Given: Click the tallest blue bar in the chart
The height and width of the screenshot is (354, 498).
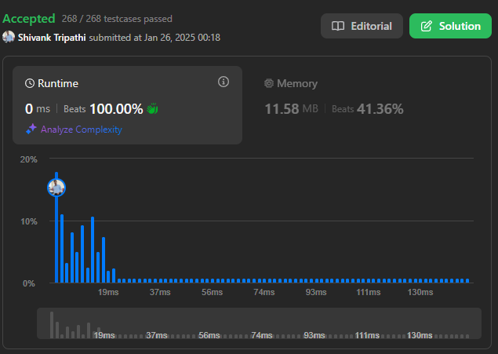Looking at the screenshot, I should 56,227.
